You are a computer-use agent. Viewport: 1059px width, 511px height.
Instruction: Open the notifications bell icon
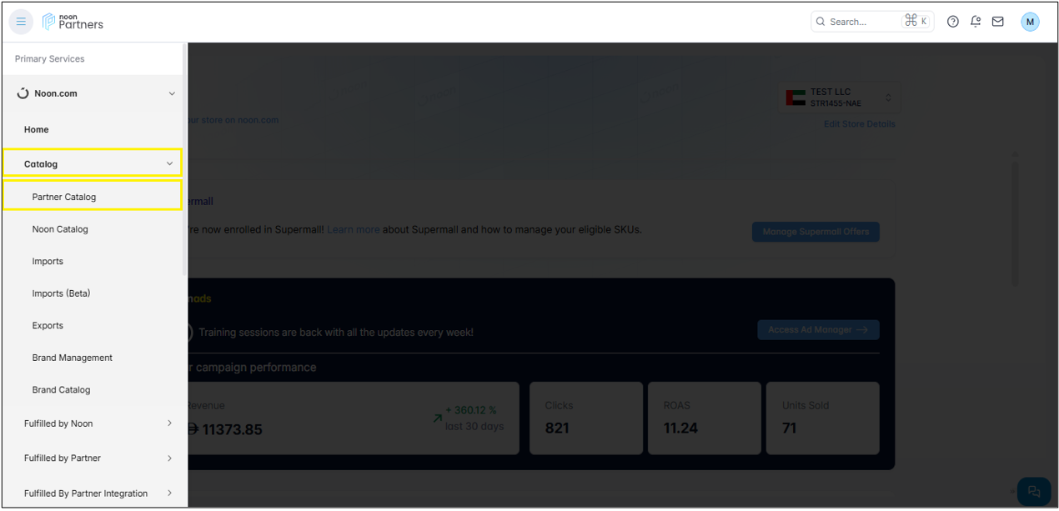976,22
